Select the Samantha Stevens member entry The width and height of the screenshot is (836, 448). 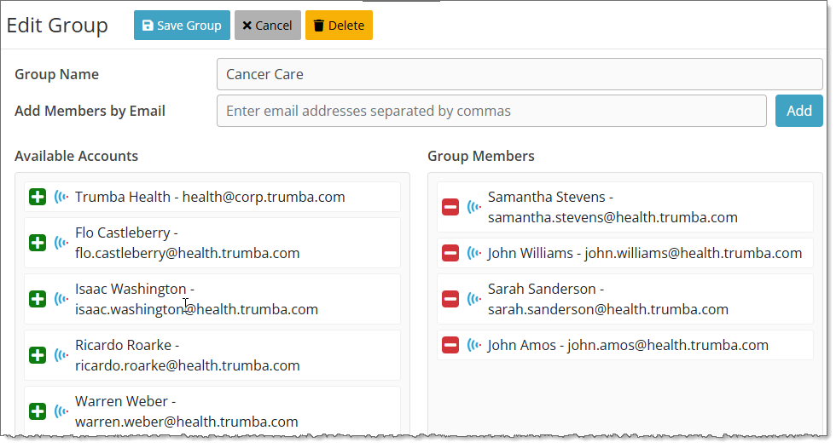[612, 207]
